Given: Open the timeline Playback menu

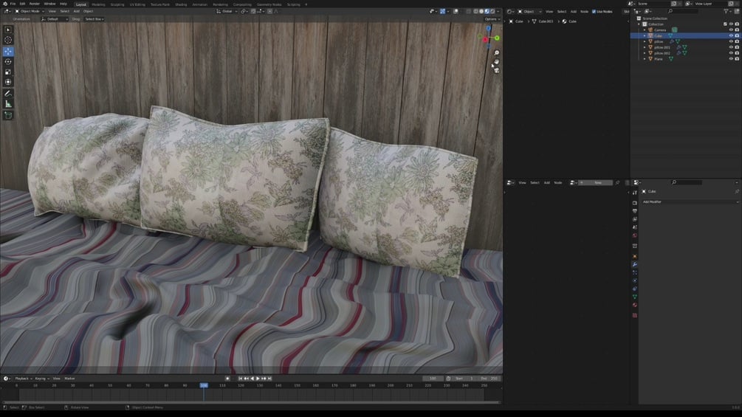Looking at the screenshot, I should (x=22, y=379).
